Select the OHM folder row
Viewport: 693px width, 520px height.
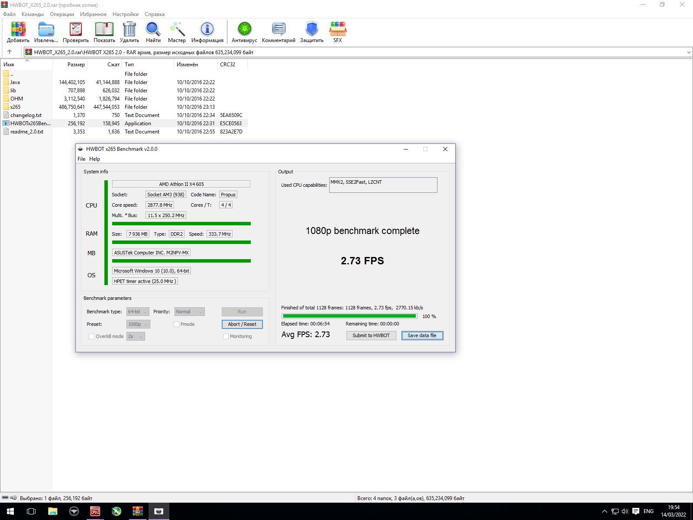click(124, 99)
